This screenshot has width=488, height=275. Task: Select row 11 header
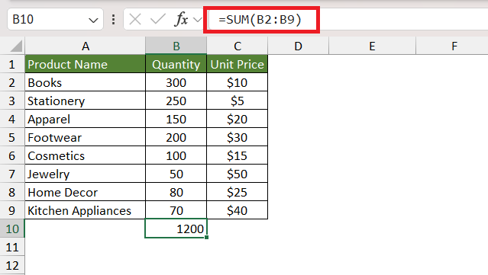[x=12, y=248]
